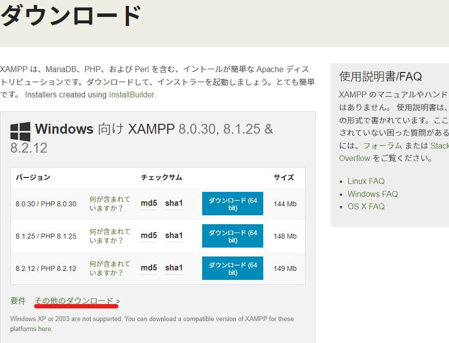The image size is (449, 343).
Task: Show md5 checksum for version 8.0.30
Action: click(149, 203)
